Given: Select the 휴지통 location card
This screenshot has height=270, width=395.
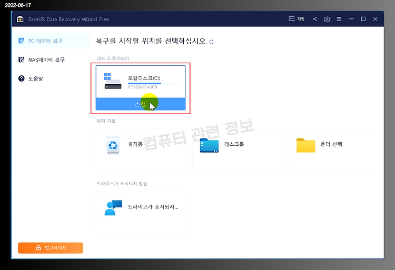Looking at the screenshot, I should coord(141,150).
